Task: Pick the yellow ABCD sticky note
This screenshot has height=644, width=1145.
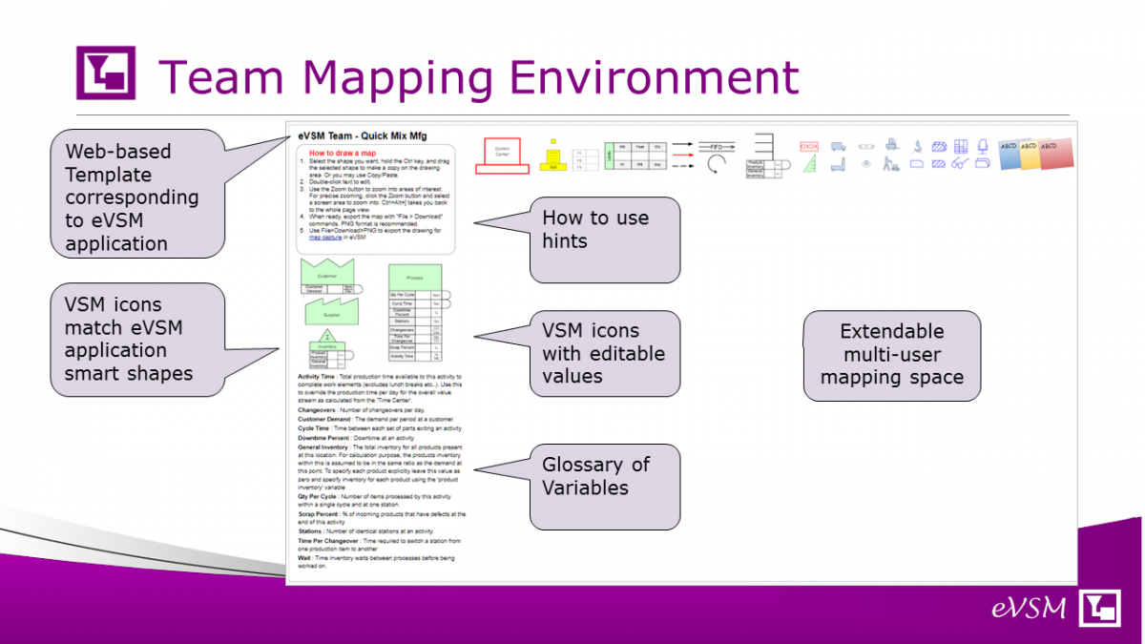Action: pyautogui.click(x=1030, y=156)
